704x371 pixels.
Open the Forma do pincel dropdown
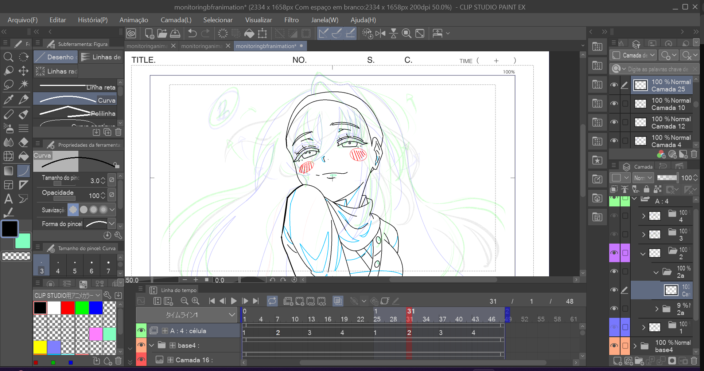tap(112, 224)
